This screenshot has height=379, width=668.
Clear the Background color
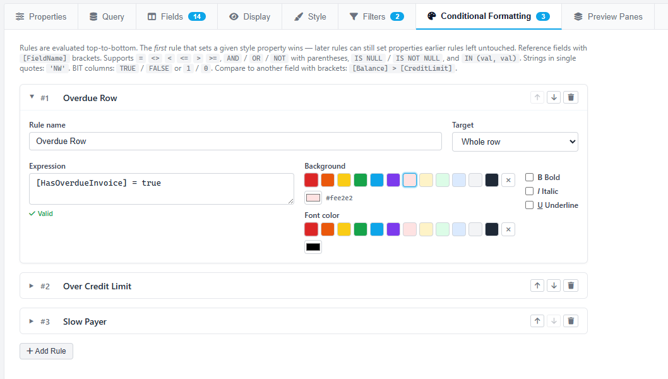click(508, 180)
